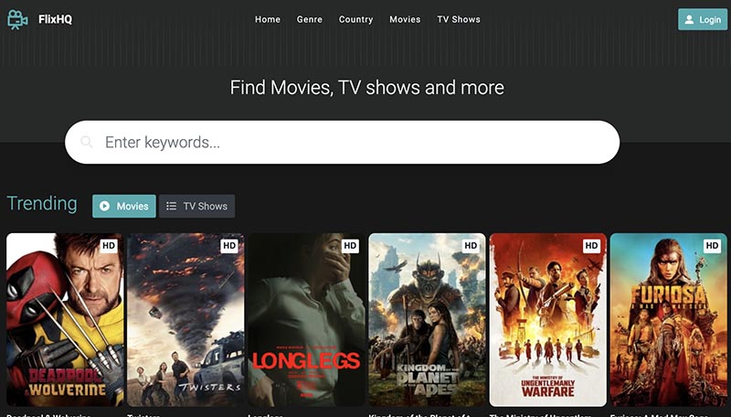
Task: Click the Login button
Action: coord(703,19)
